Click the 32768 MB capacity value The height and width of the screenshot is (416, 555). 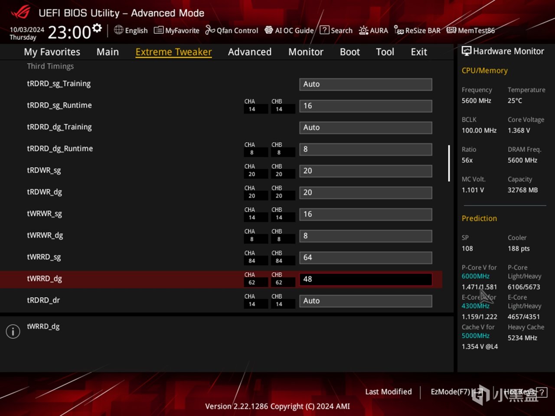click(x=523, y=190)
